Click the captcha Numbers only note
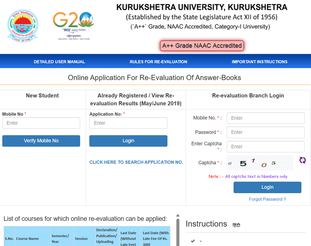The image size is (311, 246). [x=248, y=176]
